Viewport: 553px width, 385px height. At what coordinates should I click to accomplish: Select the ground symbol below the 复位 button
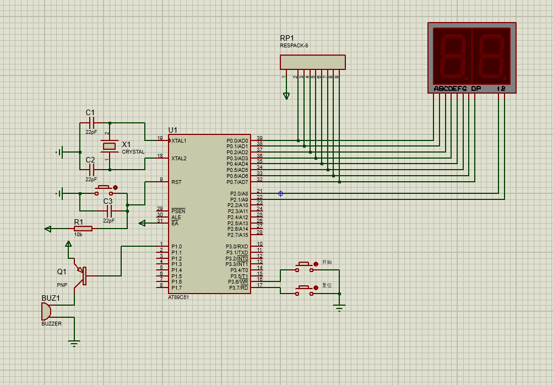339,308
